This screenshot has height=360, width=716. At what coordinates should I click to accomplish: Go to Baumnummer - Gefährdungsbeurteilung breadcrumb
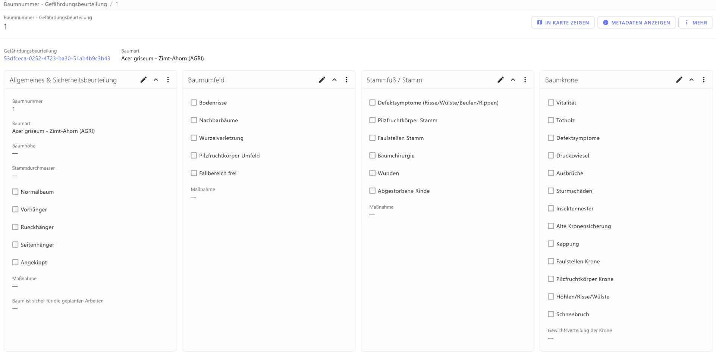[55, 4]
